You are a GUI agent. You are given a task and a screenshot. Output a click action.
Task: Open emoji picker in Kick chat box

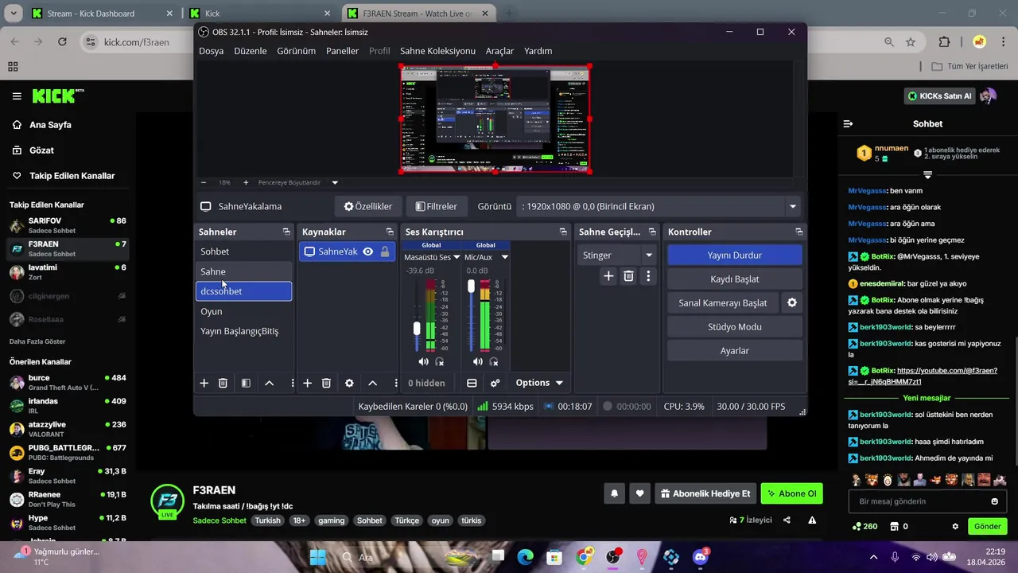[x=994, y=501]
